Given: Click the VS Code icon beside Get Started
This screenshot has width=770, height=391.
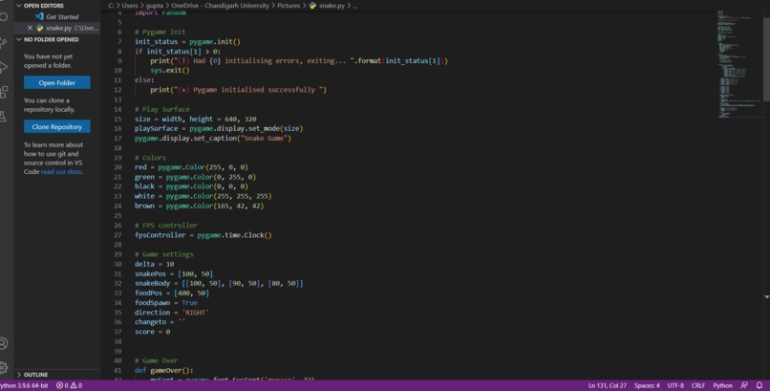Looking at the screenshot, I should click(x=40, y=16).
